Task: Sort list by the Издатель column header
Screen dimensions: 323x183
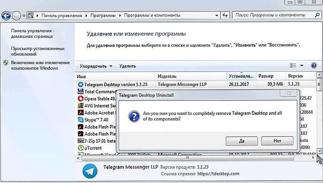Action: click(x=167, y=76)
